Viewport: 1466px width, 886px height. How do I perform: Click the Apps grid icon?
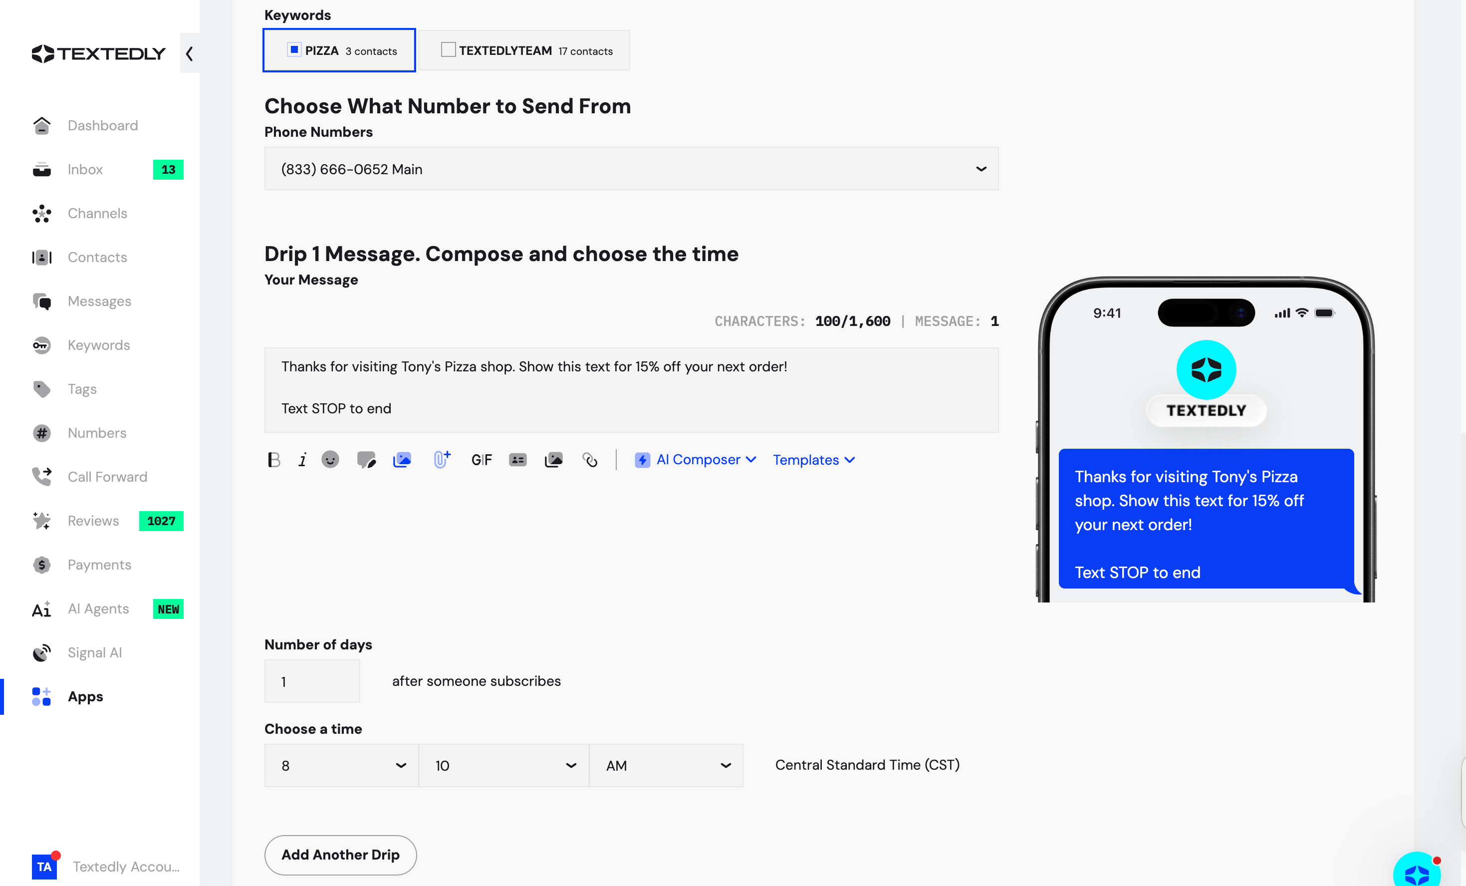click(x=41, y=696)
